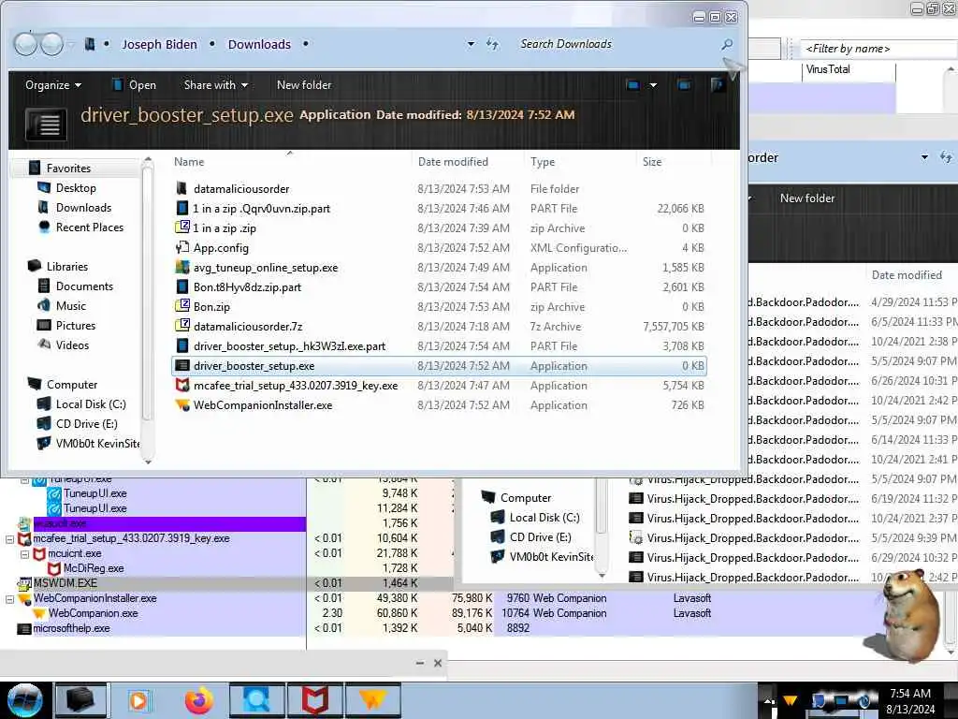958x719 pixels.
Task: Select Local Disk (C:) in Downloads window
Action: 91,404
